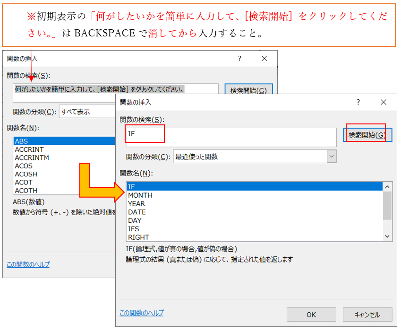Open この関数のヘルプ link in the front dialog
401x333 pixels.
pos(142,313)
